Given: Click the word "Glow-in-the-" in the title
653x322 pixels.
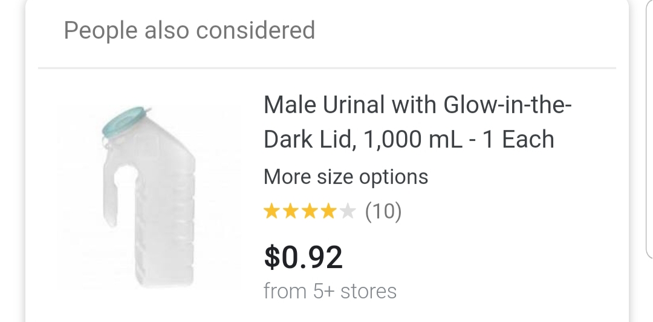Looking at the screenshot, I should point(508,105).
